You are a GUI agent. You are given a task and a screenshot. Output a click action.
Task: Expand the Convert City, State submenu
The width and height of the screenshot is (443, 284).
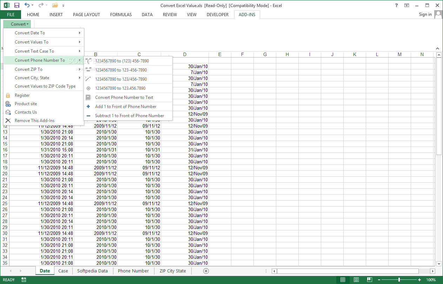44,78
